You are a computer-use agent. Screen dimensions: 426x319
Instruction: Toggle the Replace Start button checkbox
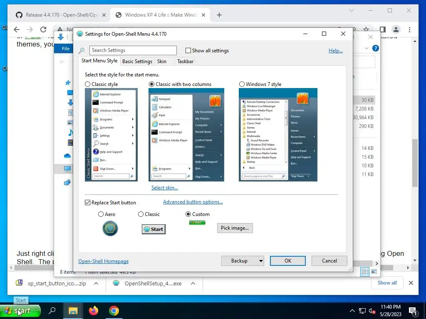pos(87,203)
